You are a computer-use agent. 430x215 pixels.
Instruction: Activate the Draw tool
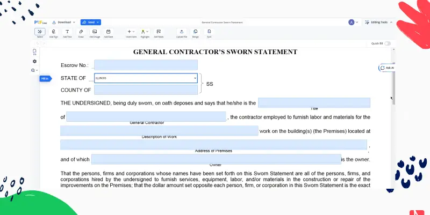[81, 33]
